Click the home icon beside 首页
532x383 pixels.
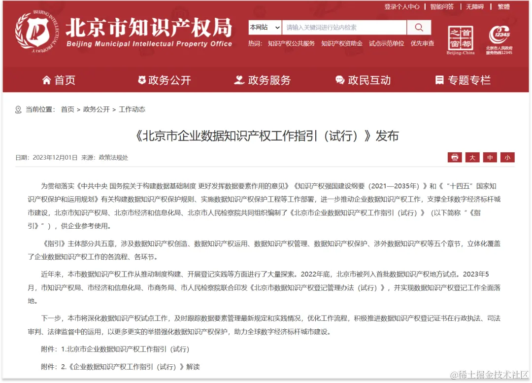(46, 80)
